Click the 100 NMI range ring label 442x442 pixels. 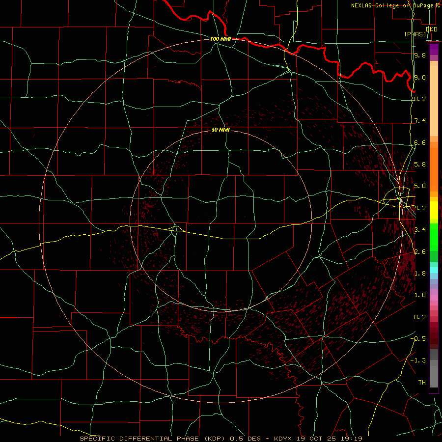click(221, 39)
